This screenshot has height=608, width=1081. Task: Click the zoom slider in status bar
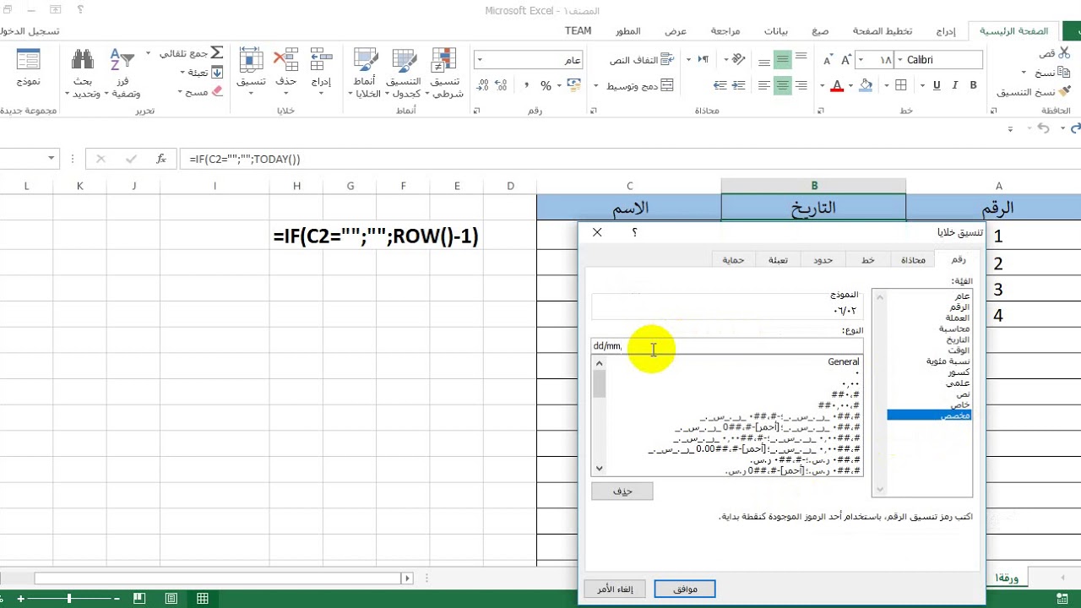click(x=69, y=599)
